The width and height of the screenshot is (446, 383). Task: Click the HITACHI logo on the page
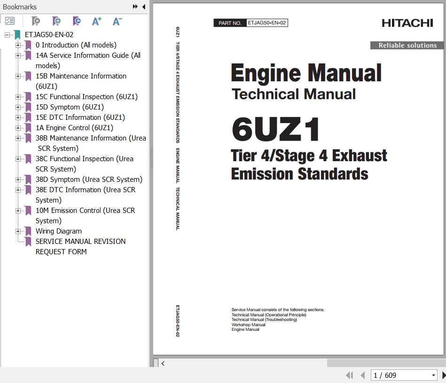tap(407, 23)
